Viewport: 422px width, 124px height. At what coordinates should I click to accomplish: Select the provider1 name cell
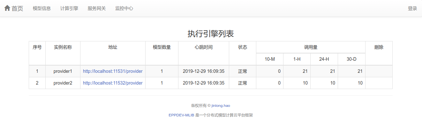click(x=63, y=71)
